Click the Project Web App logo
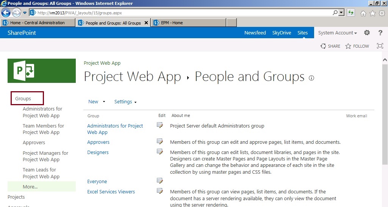Screen dimensions: 388x207 pos(42,71)
